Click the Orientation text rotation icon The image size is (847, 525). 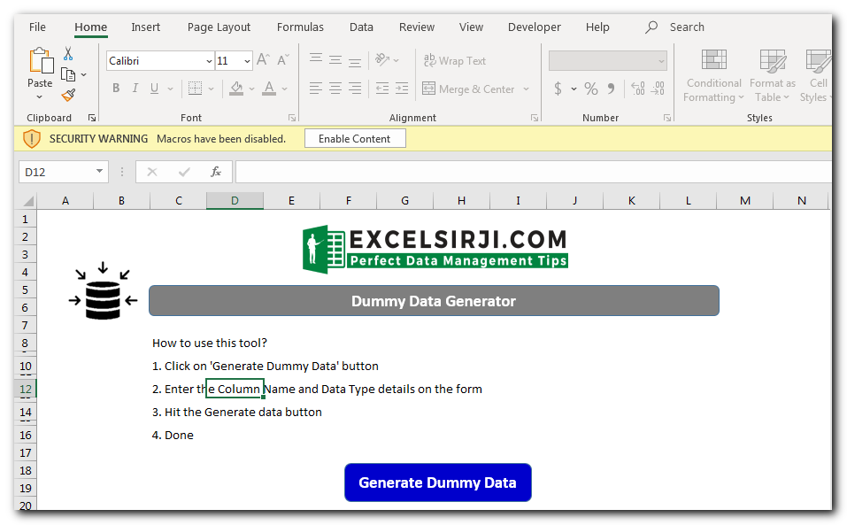[x=382, y=59]
